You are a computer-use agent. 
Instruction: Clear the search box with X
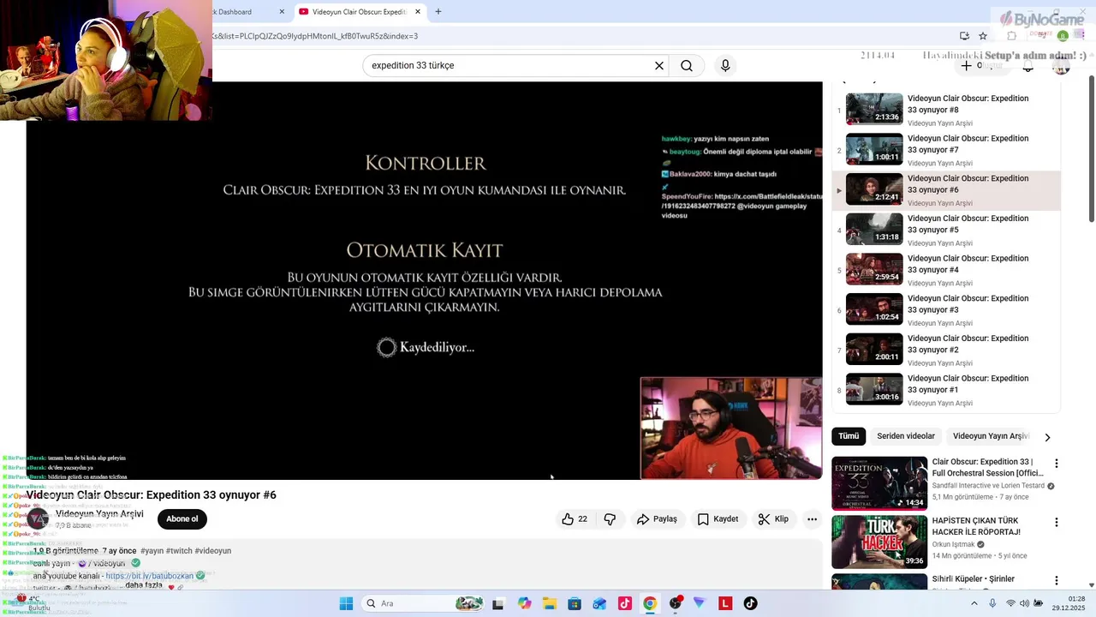point(659,66)
